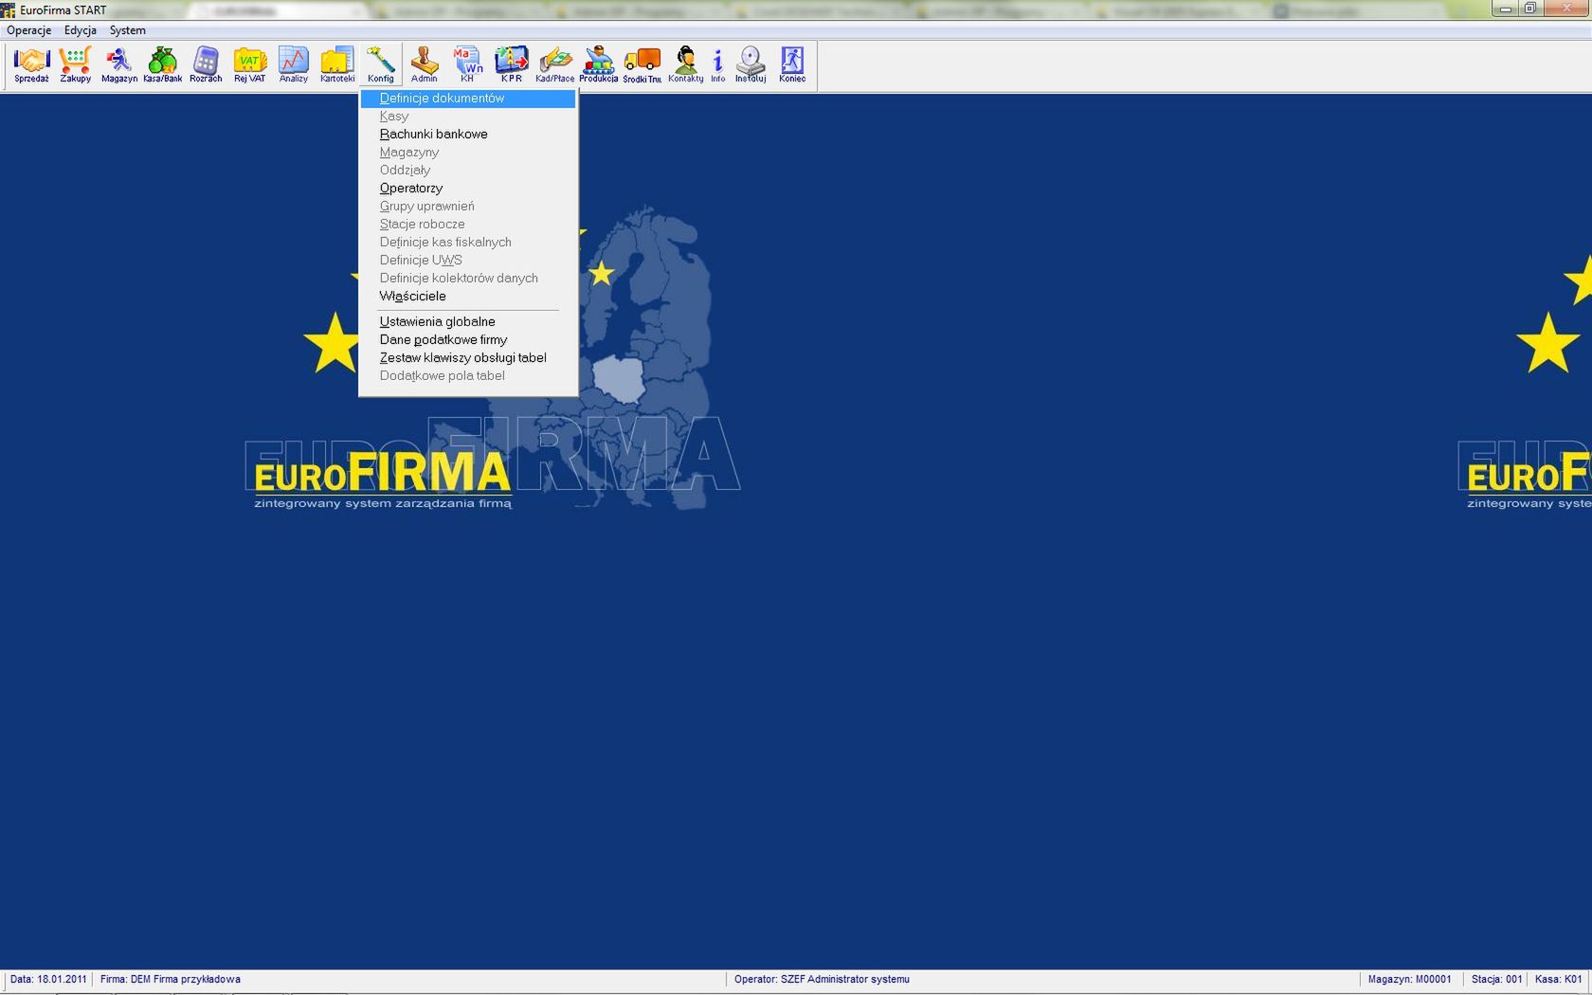Click the greyed Kasy menu entry
Image resolution: width=1592 pixels, height=995 pixels.
coord(468,117)
